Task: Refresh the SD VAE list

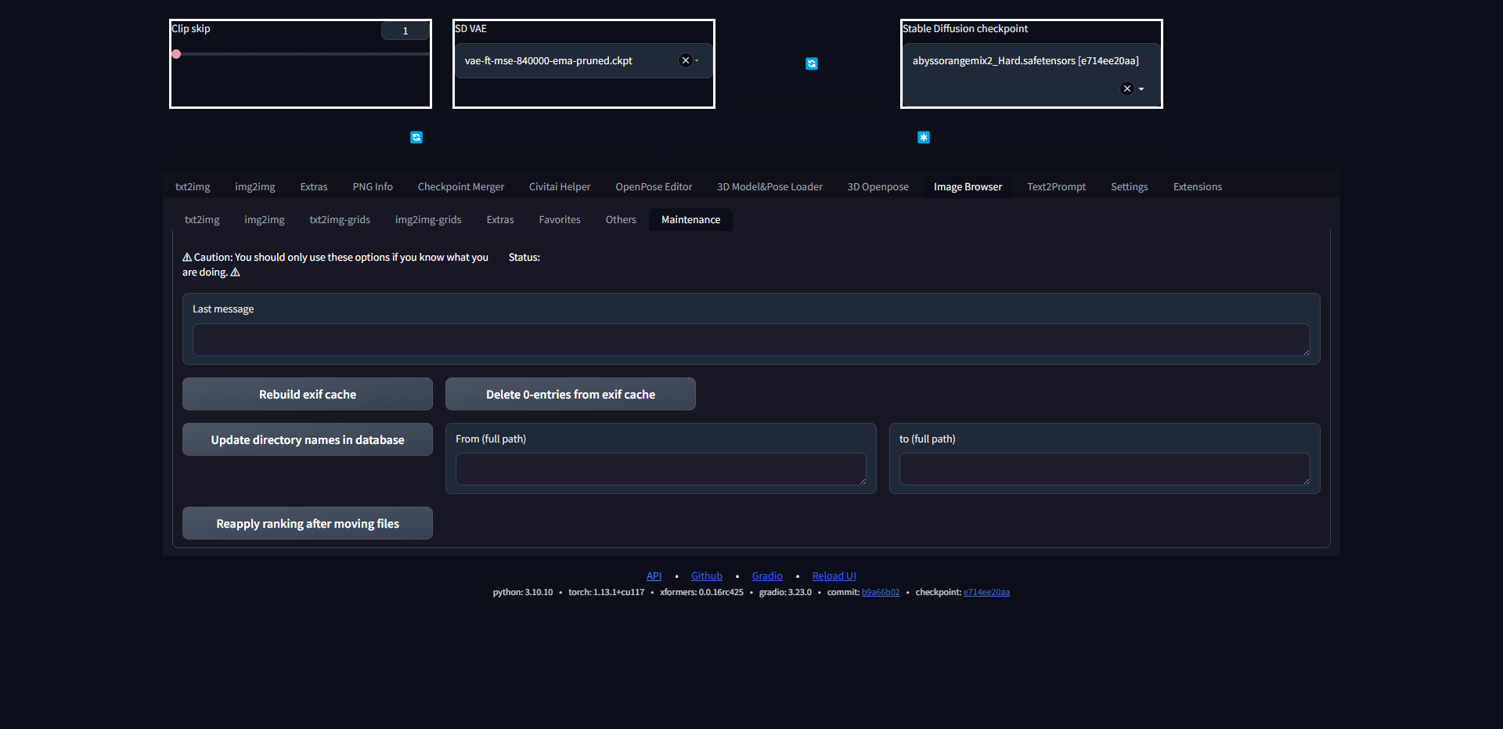Action: [812, 63]
